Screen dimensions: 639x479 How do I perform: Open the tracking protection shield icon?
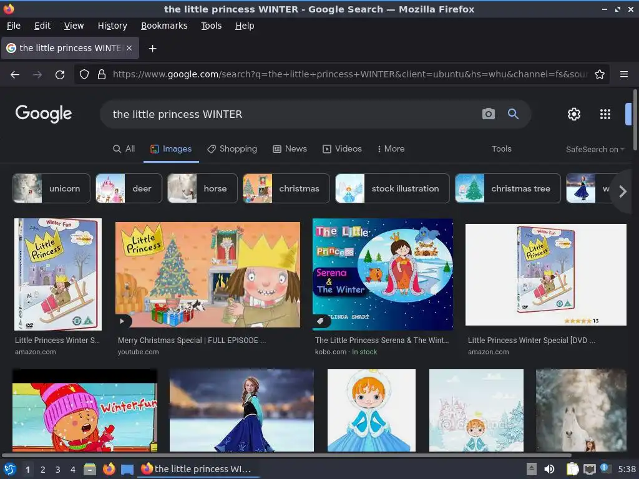click(84, 75)
